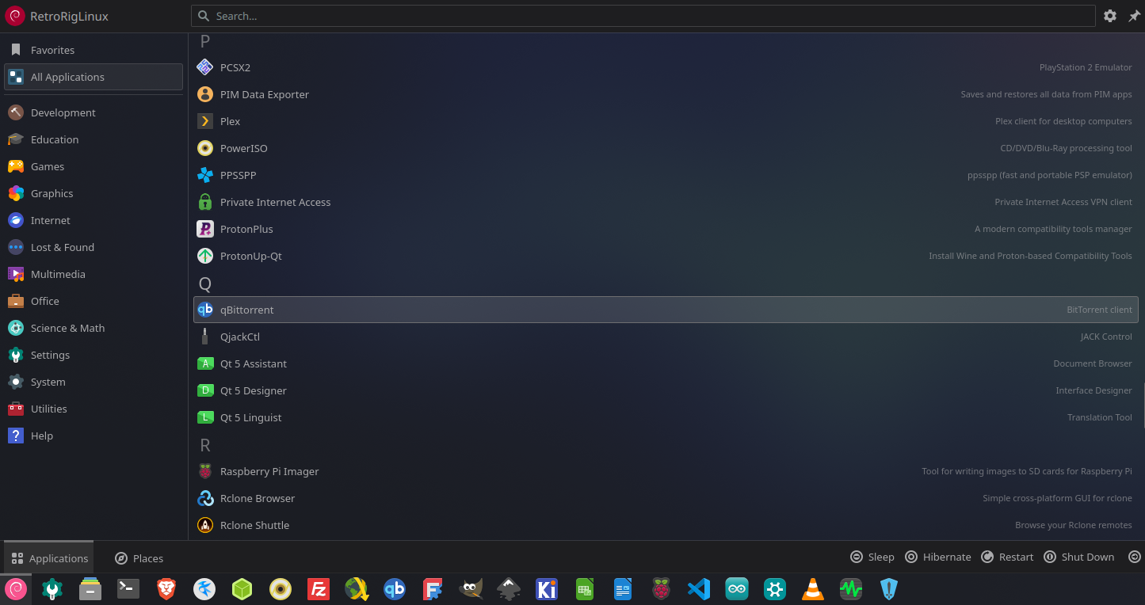Open menu configuration settings icon
Screen dimensions: 1145x605
click(1110, 16)
